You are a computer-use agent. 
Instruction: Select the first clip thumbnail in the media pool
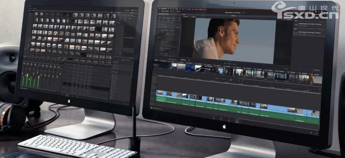(36, 14)
